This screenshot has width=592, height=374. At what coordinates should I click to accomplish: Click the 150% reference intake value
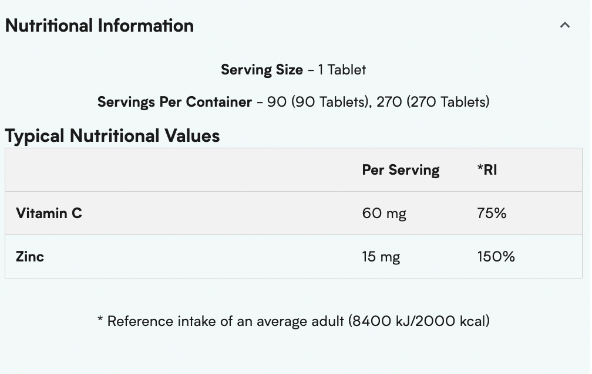point(496,257)
